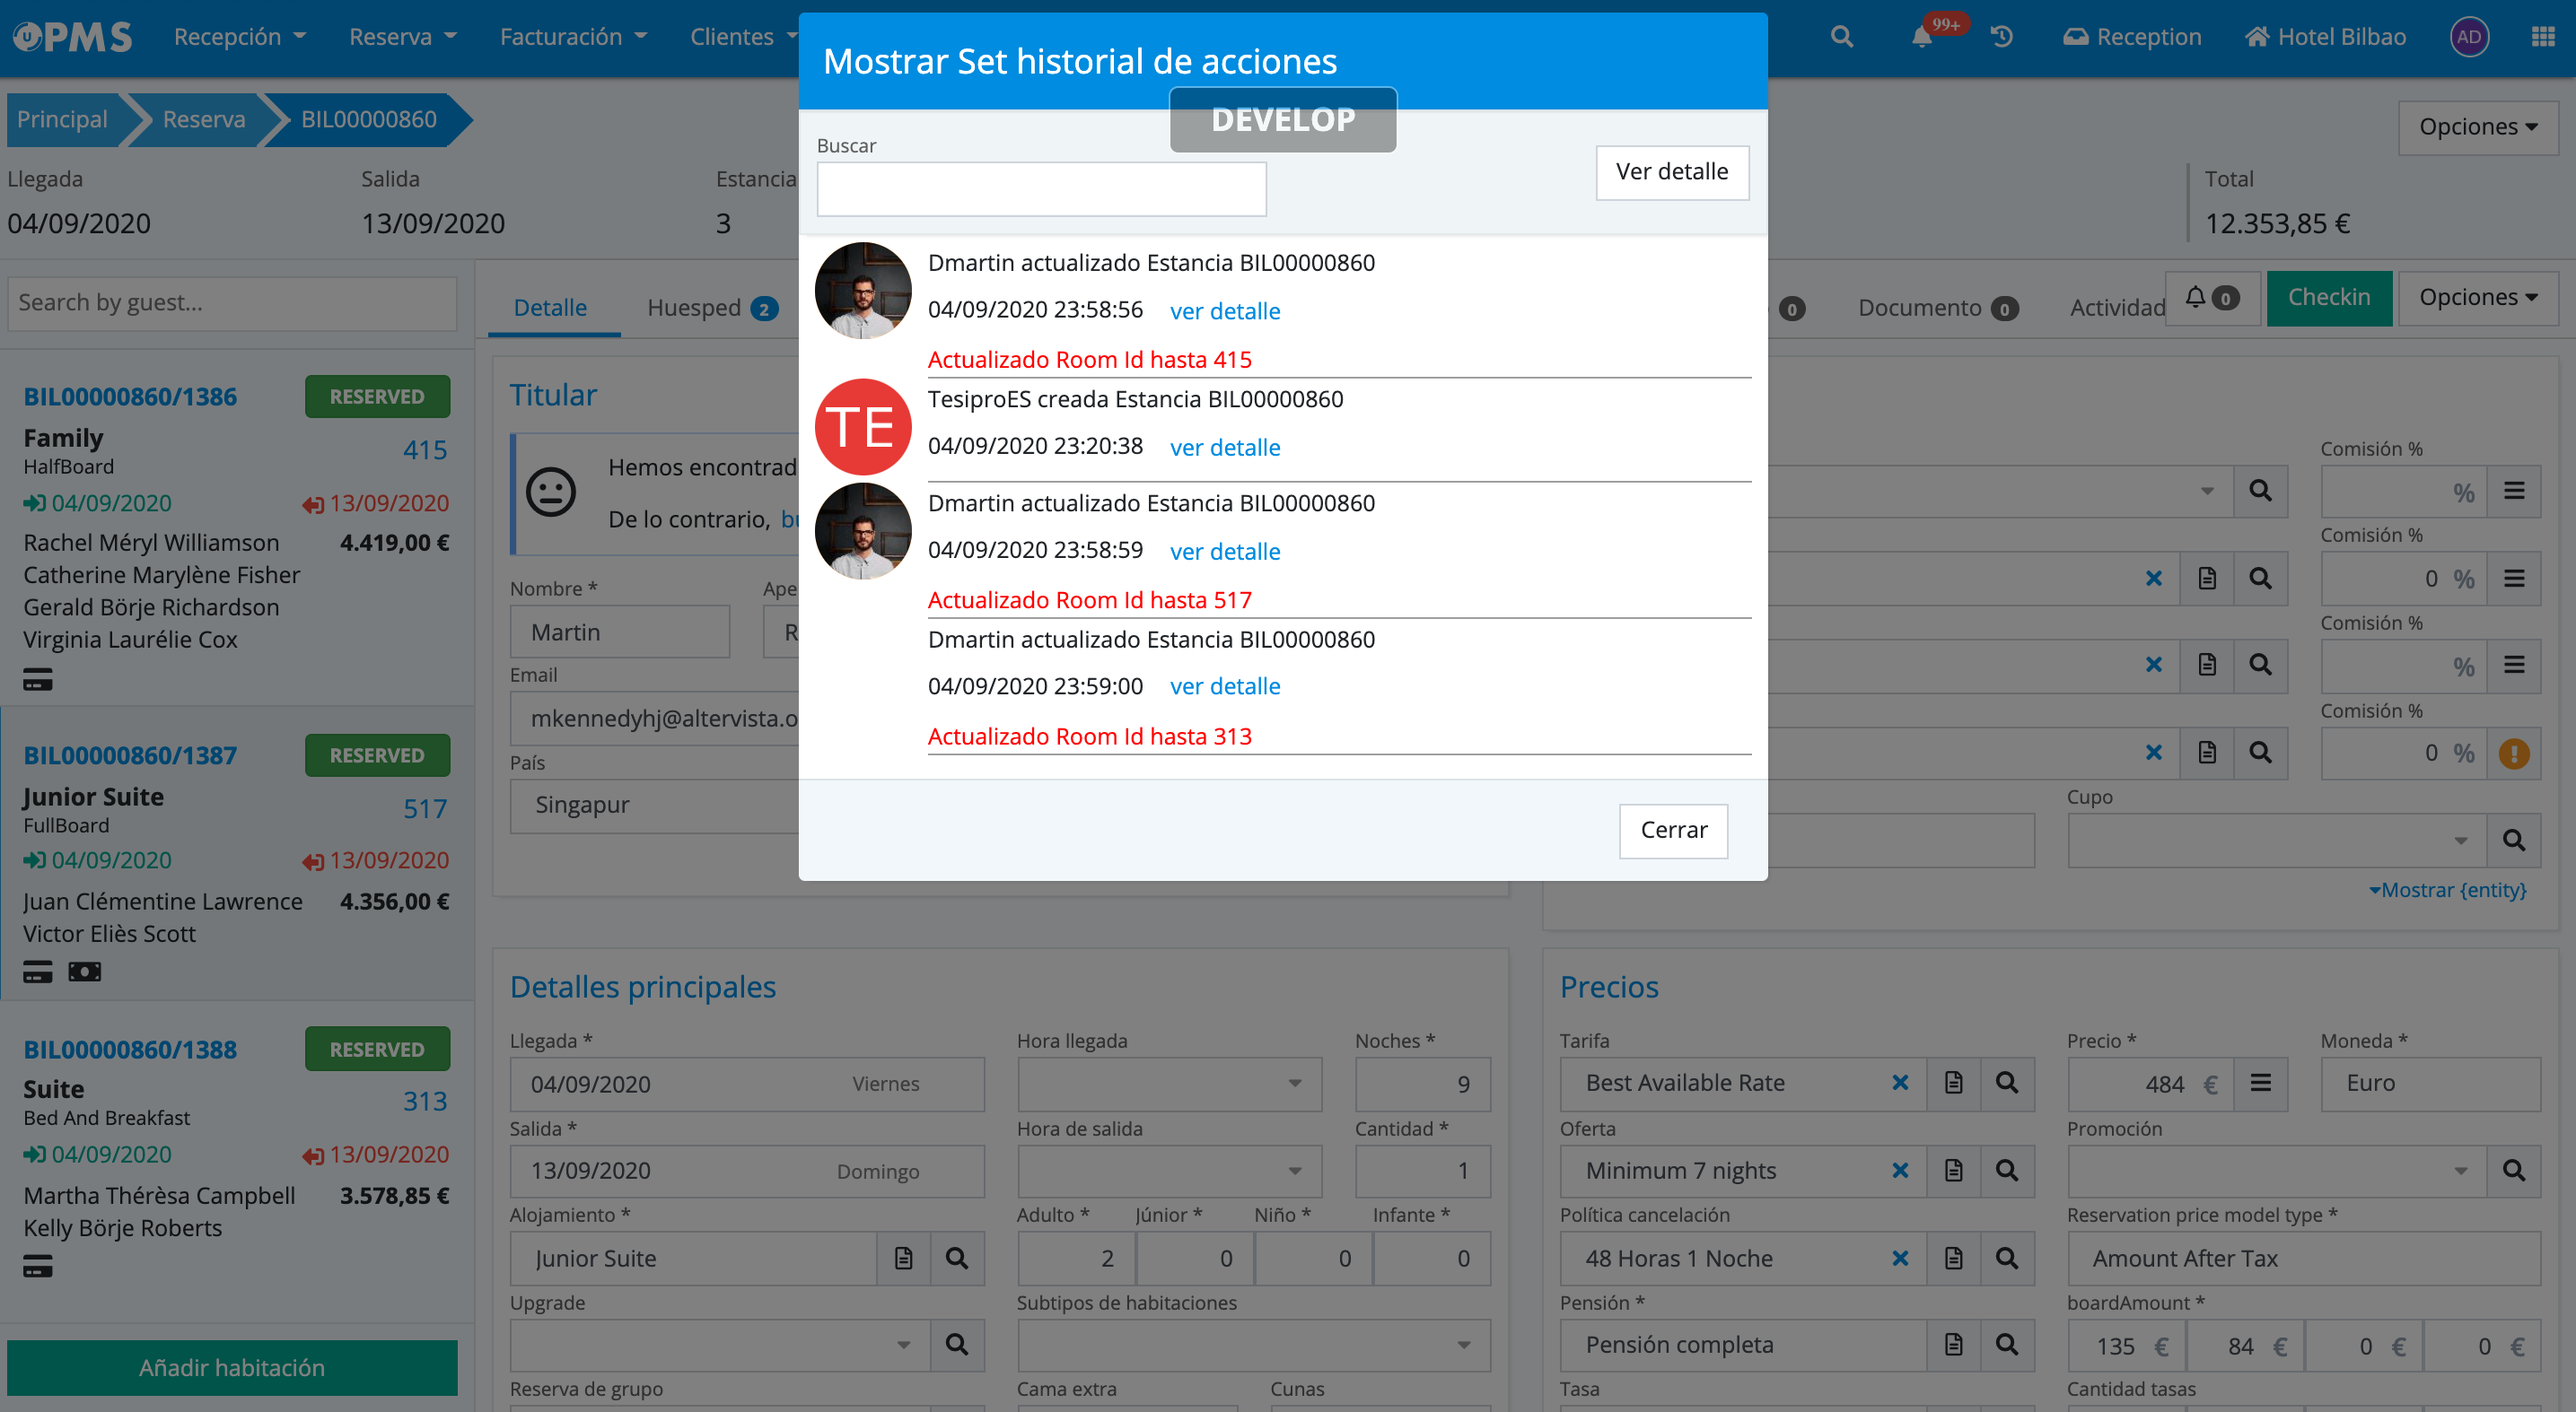Click the Cerrar button in dialog
Screen dimensions: 2576x1412
(x=1673, y=830)
